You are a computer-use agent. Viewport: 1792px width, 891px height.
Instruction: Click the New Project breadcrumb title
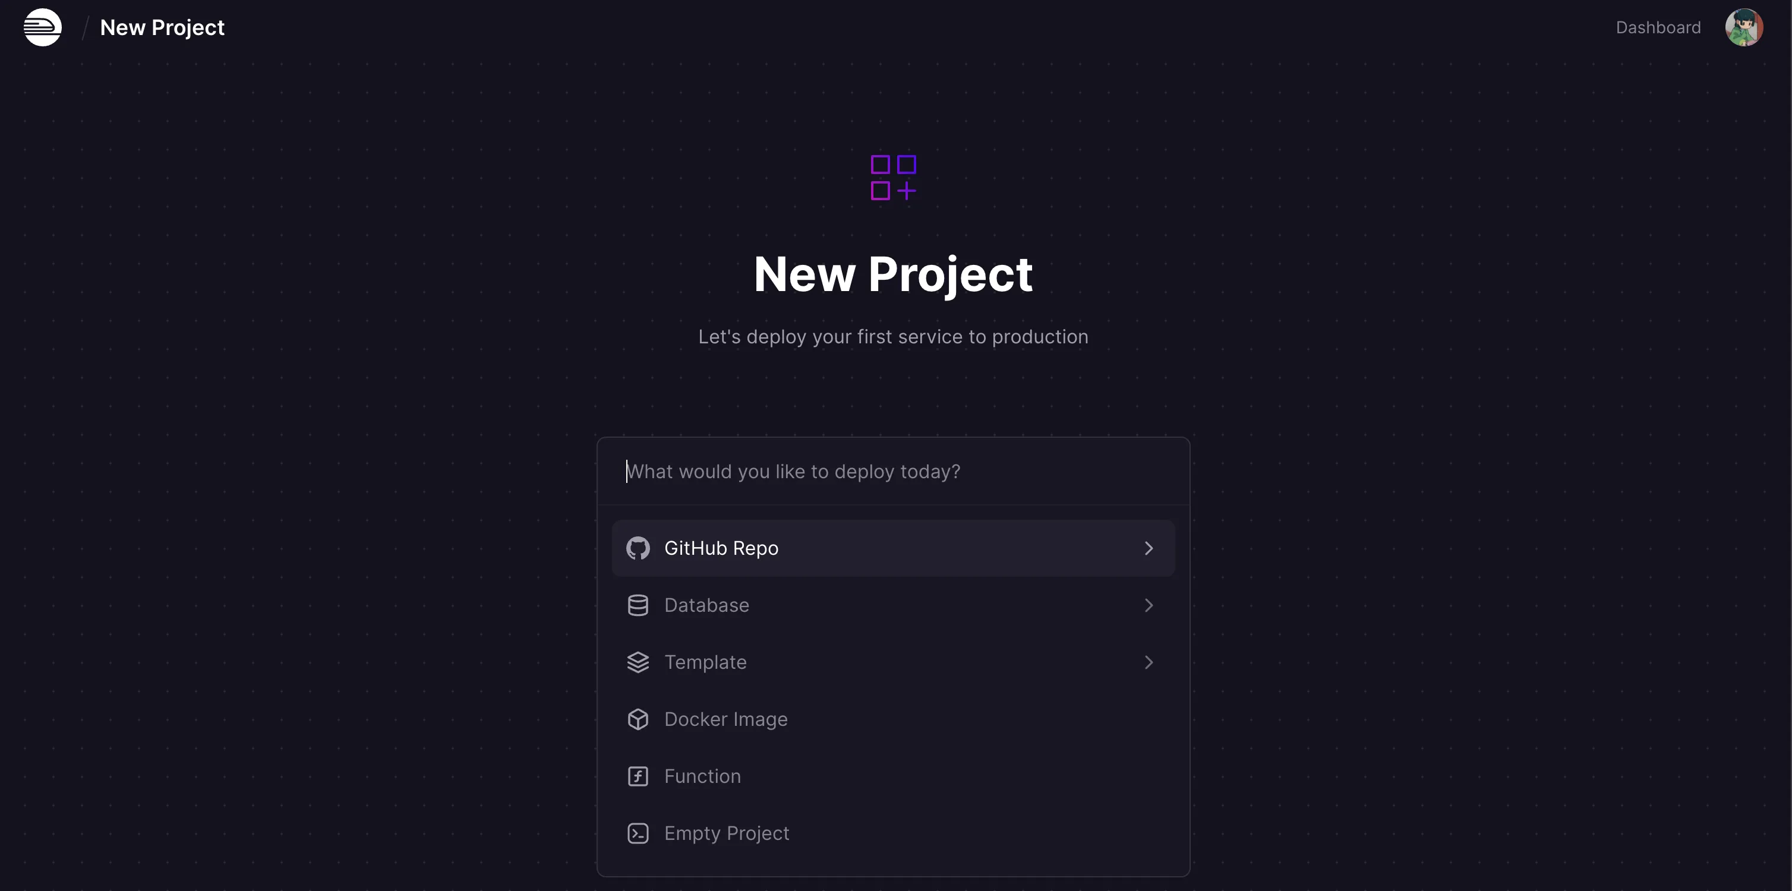(162, 27)
